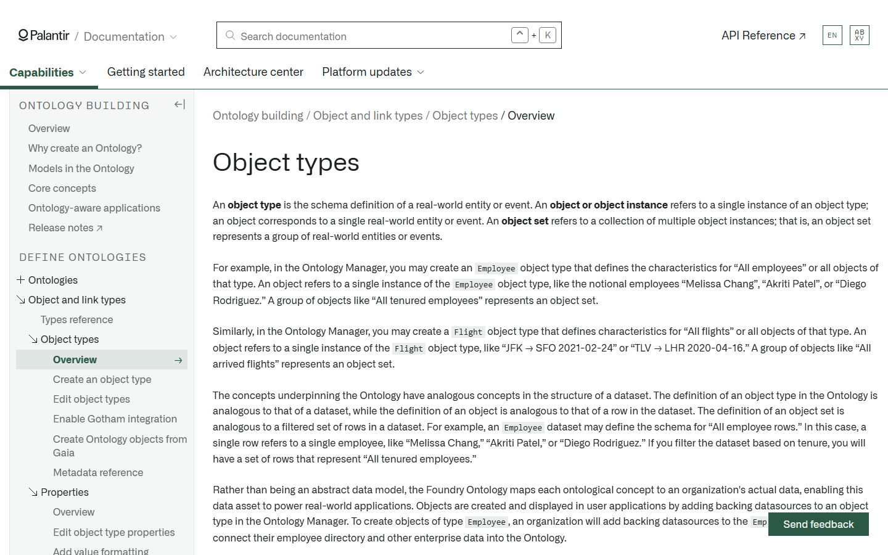This screenshot has height=555, width=888.
Task: Collapse the Object types subtree
Action: coord(33,339)
